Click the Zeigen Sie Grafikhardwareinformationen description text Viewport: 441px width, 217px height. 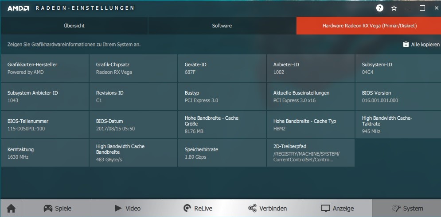coord(74,45)
